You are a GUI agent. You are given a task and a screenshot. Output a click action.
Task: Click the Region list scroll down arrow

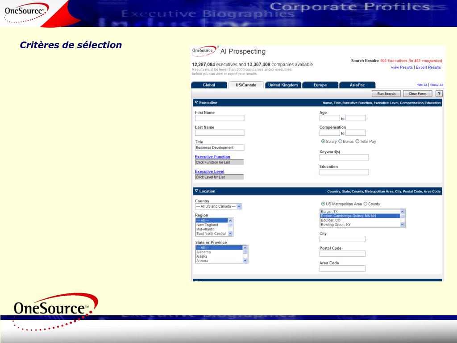230,233
